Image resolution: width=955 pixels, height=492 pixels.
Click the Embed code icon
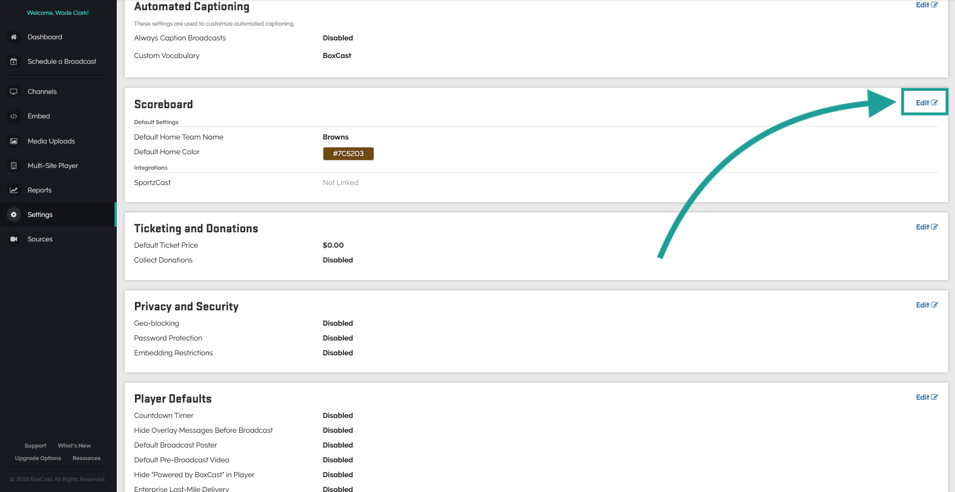14,116
